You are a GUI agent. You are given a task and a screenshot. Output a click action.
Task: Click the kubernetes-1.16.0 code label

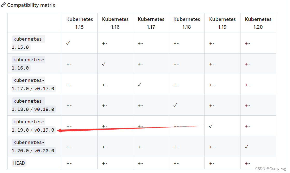[28, 64]
